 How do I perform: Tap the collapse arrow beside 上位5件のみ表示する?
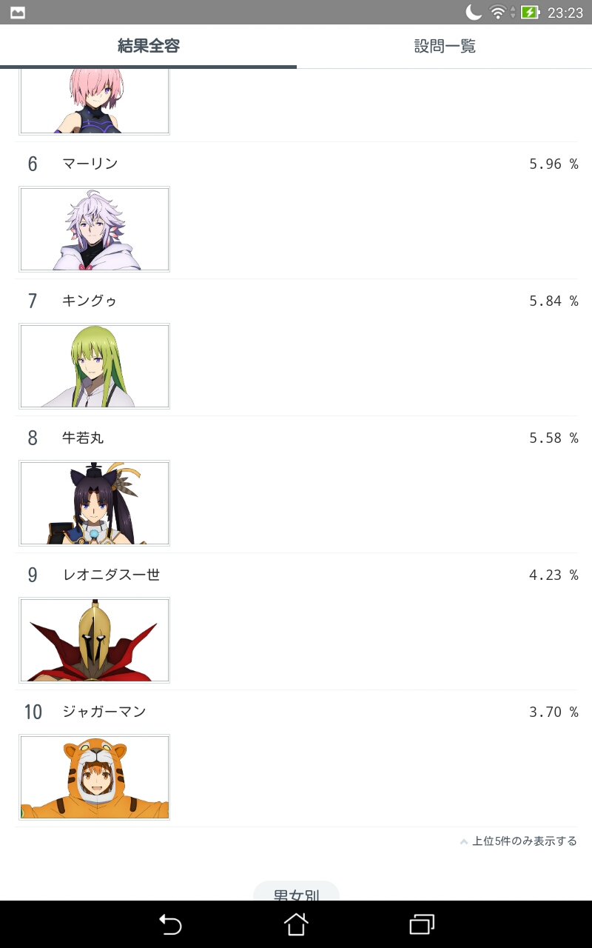(x=464, y=841)
